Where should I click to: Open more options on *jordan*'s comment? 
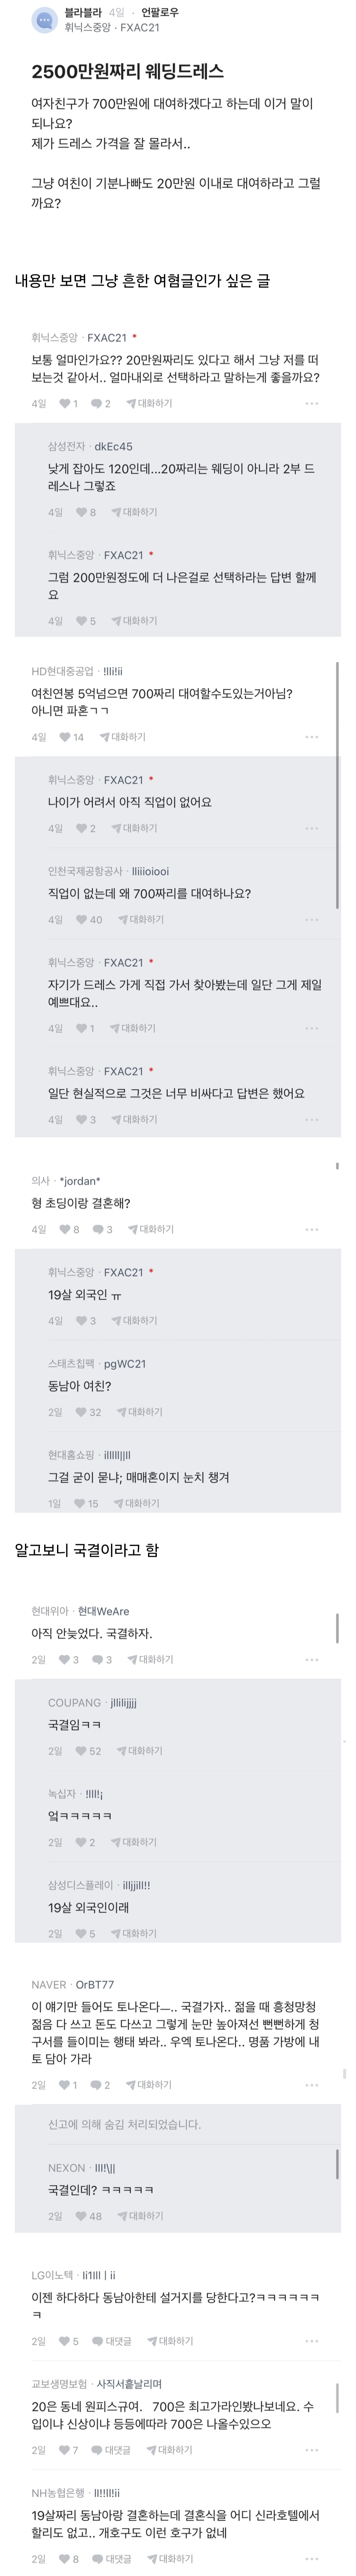point(311,1229)
